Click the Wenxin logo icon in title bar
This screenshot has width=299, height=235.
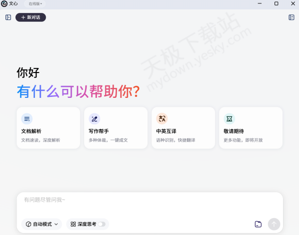4,4
